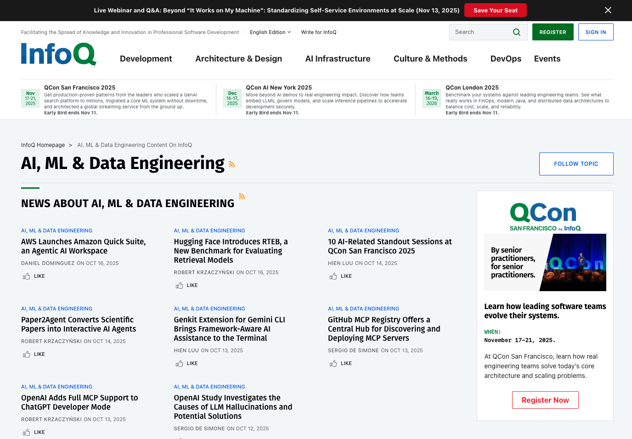This screenshot has height=439, width=632.
Task: Open Genkit Extension for Gemini CLI headline
Action: click(230, 329)
